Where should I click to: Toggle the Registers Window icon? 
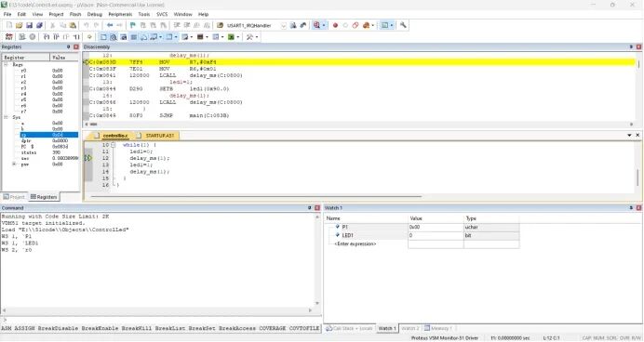click(x=133, y=37)
